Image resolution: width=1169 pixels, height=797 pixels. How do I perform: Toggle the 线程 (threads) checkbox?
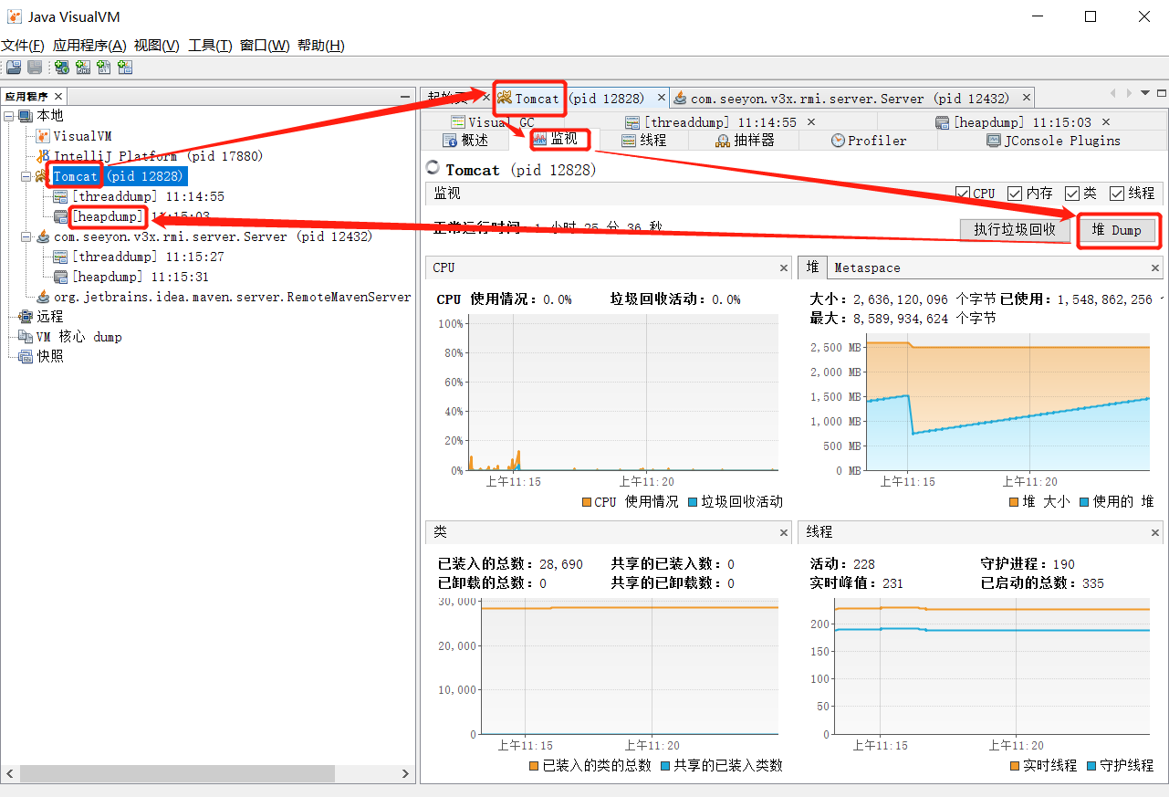click(x=1117, y=194)
